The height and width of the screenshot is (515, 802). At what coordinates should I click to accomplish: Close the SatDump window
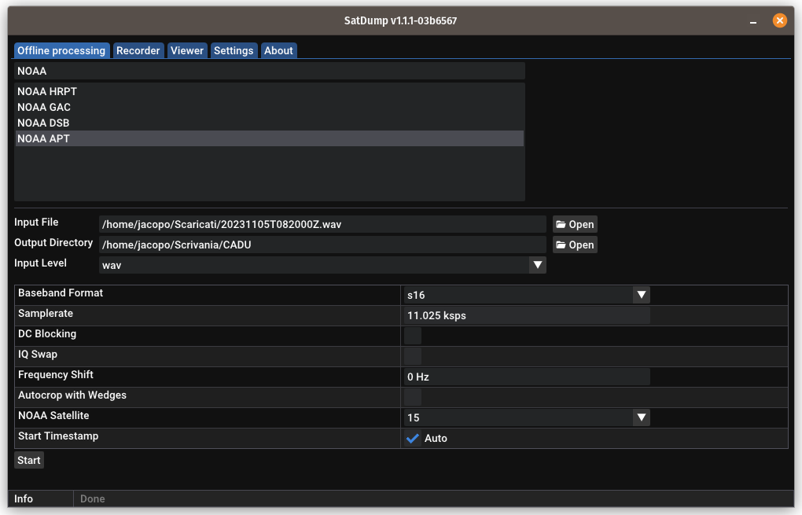[779, 20]
